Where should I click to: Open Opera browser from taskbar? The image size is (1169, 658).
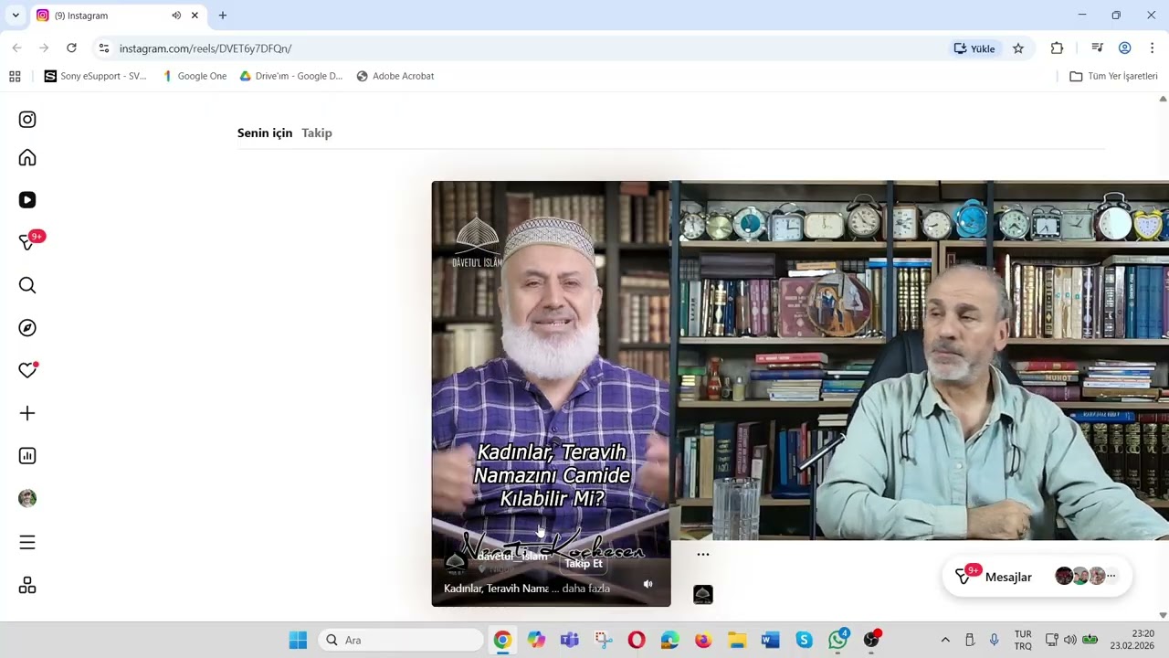(637, 640)
